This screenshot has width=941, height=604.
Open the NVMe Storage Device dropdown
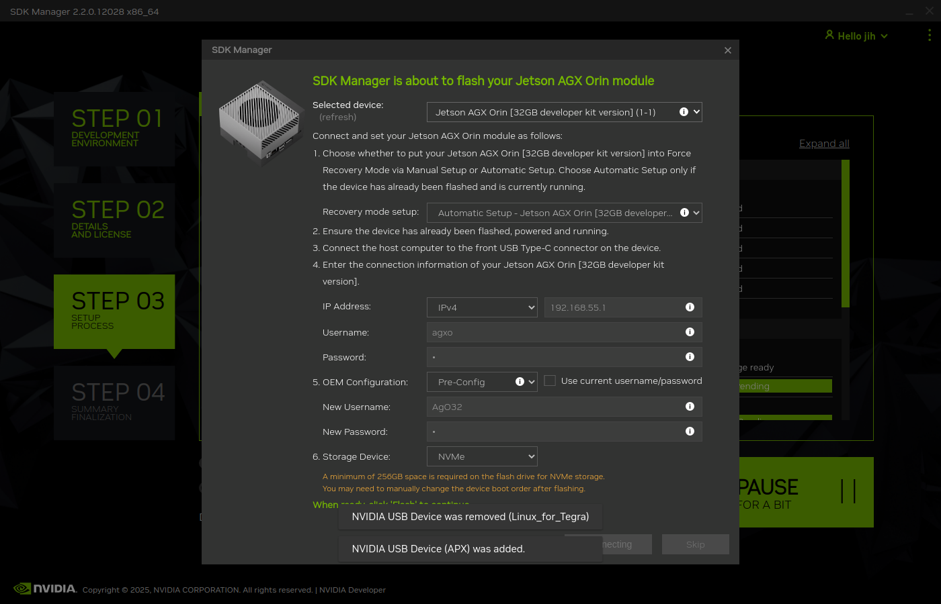482,456
